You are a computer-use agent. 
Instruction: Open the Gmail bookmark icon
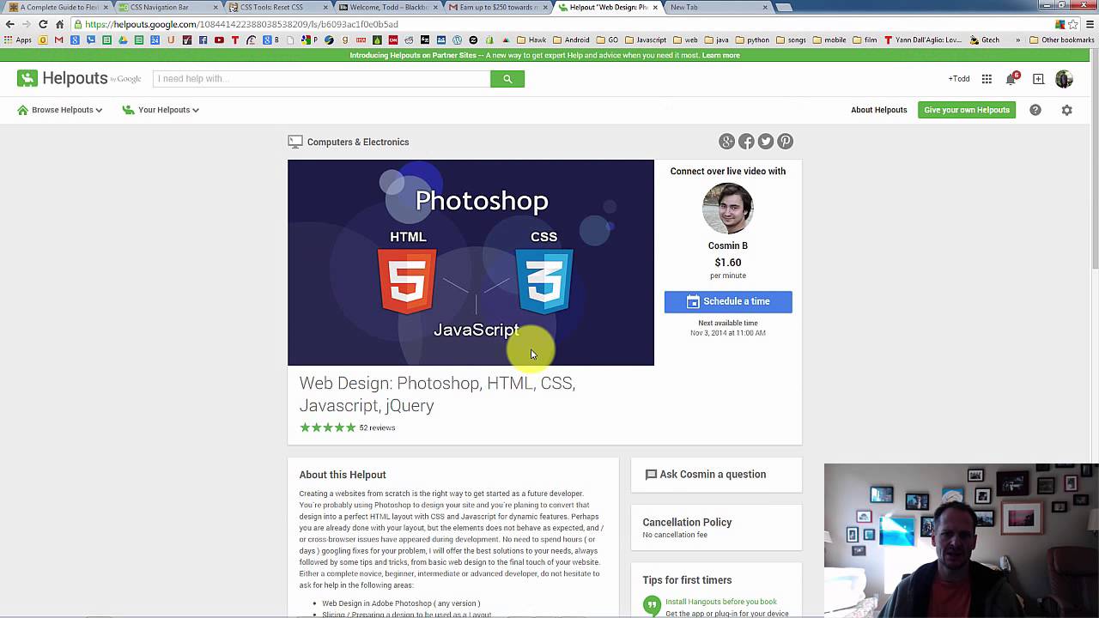(x=58, y=39)
